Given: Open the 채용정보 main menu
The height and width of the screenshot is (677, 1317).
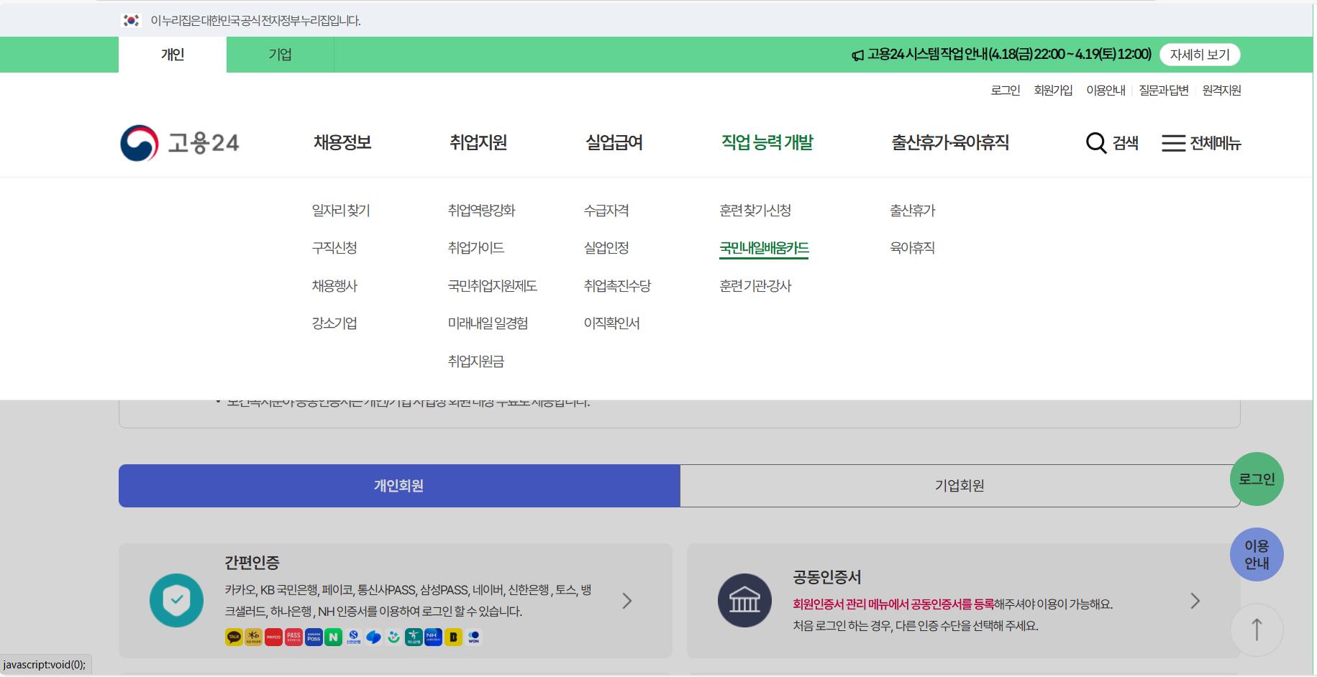Looking at the screenshot, I should click(x=342, y=142).
